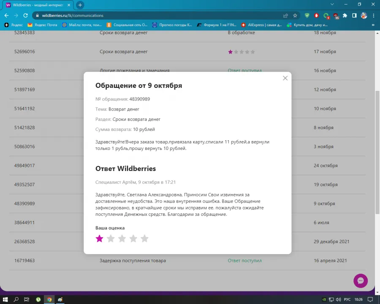Screen dimensions: 380x304
Task: Click 'Ответ поступил' status for appeal 16719463
Action: tap(244, 261)
